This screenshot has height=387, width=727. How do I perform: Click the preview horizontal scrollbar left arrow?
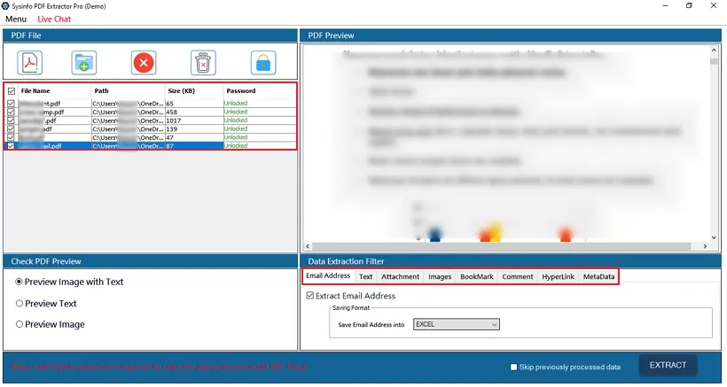point(308,246)
